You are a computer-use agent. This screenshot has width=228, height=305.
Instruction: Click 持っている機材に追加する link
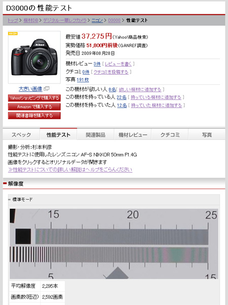click(x=156, y=98)
